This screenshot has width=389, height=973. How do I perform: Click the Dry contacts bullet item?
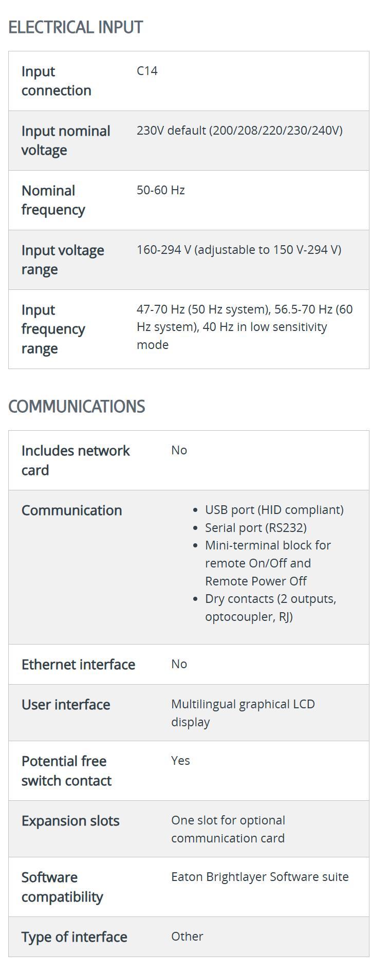pos(270,608)
